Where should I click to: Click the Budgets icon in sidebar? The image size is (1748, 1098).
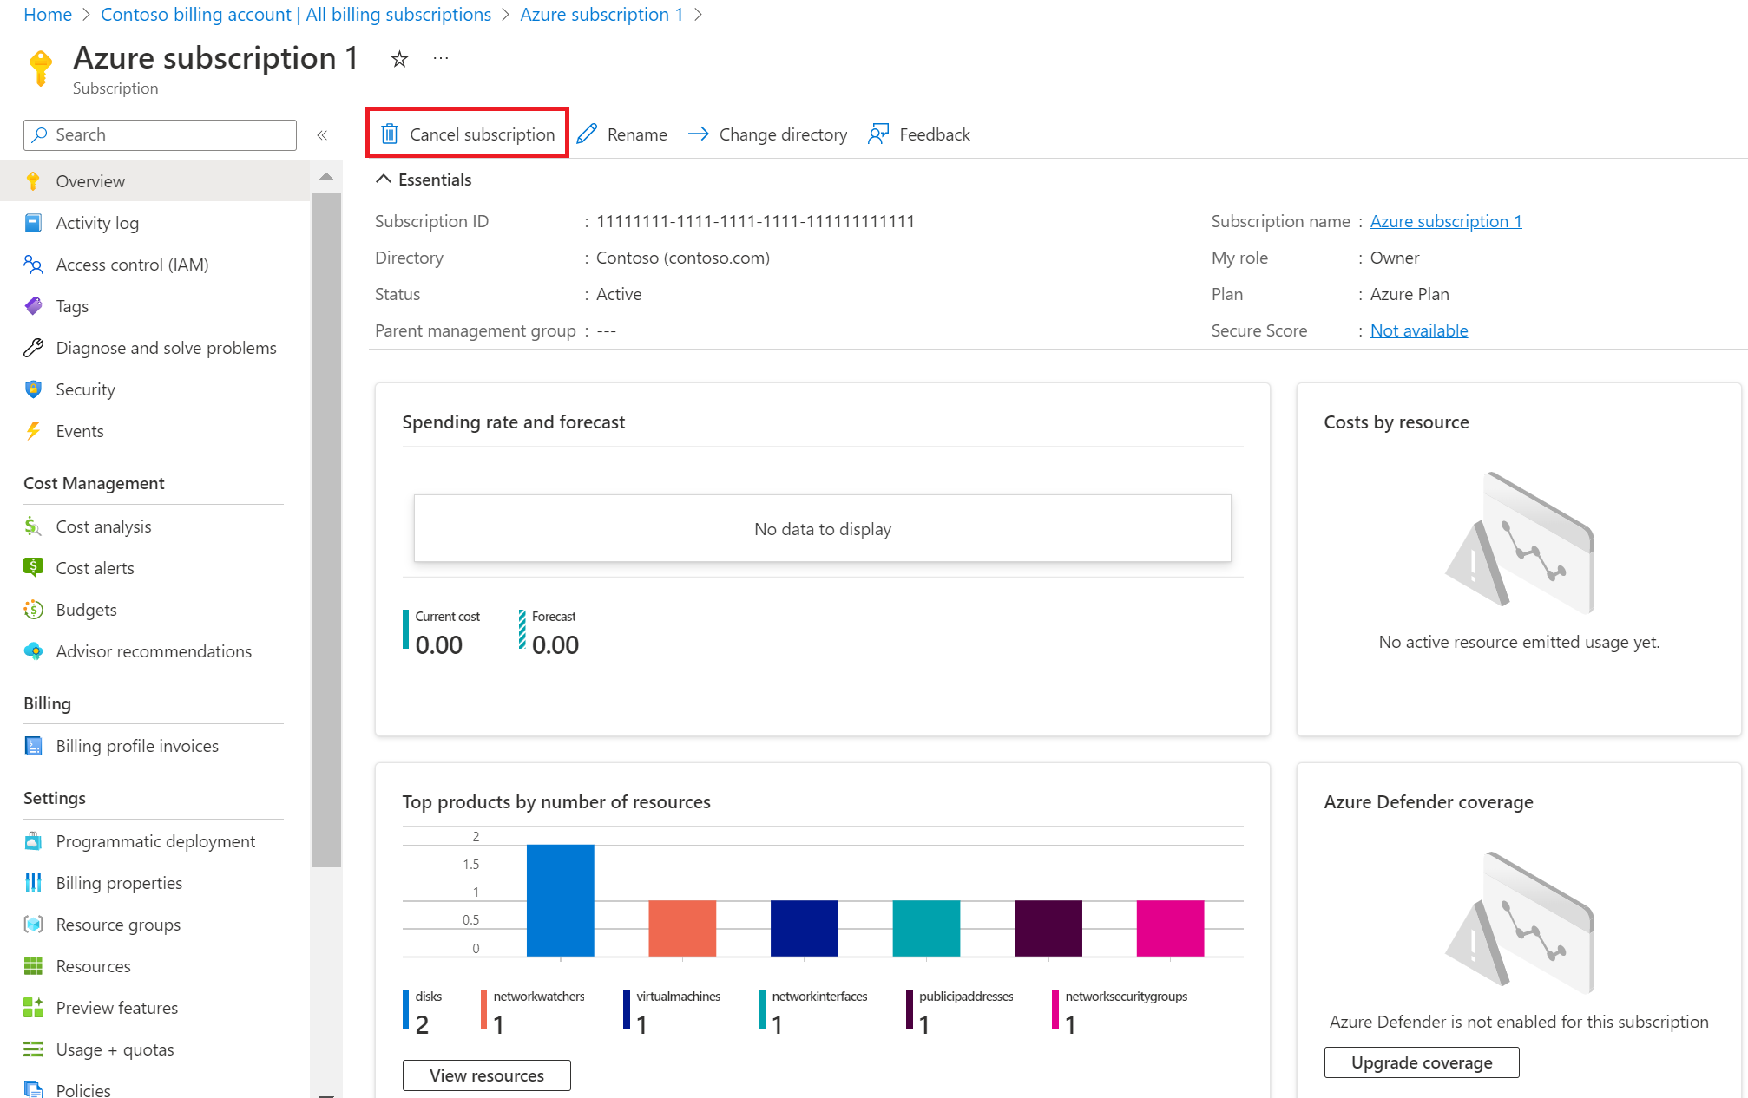[33, 610]
